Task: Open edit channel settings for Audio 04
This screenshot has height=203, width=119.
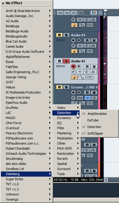Action: coord(74,46)
